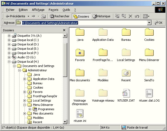
Task: Open the Recent folder icon in file pane
Action: pyautogui.click(x=126, y=73)
